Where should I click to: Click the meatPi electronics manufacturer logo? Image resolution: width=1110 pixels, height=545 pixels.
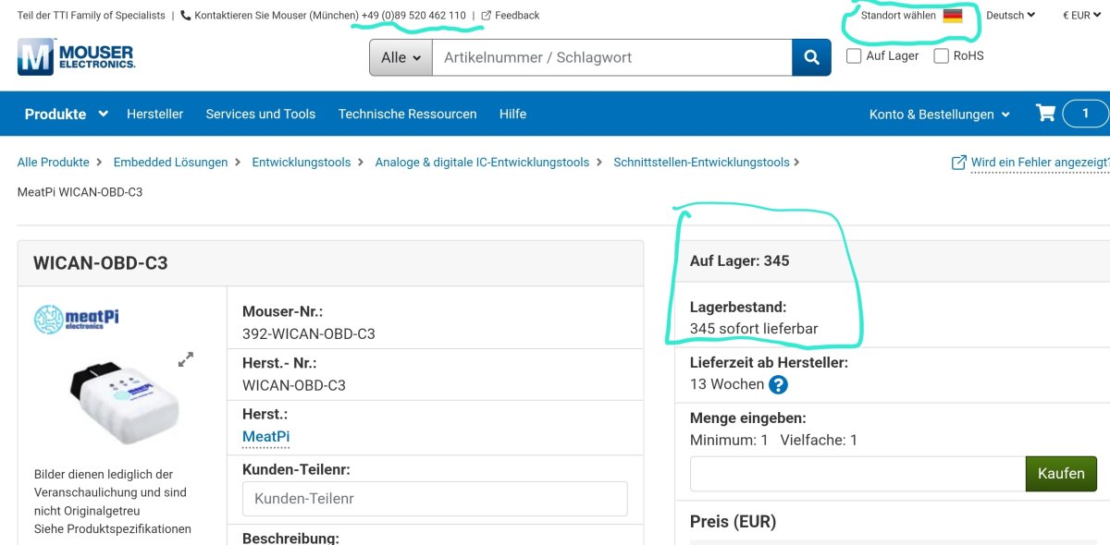pyautogui.click(x=77, y=320)
